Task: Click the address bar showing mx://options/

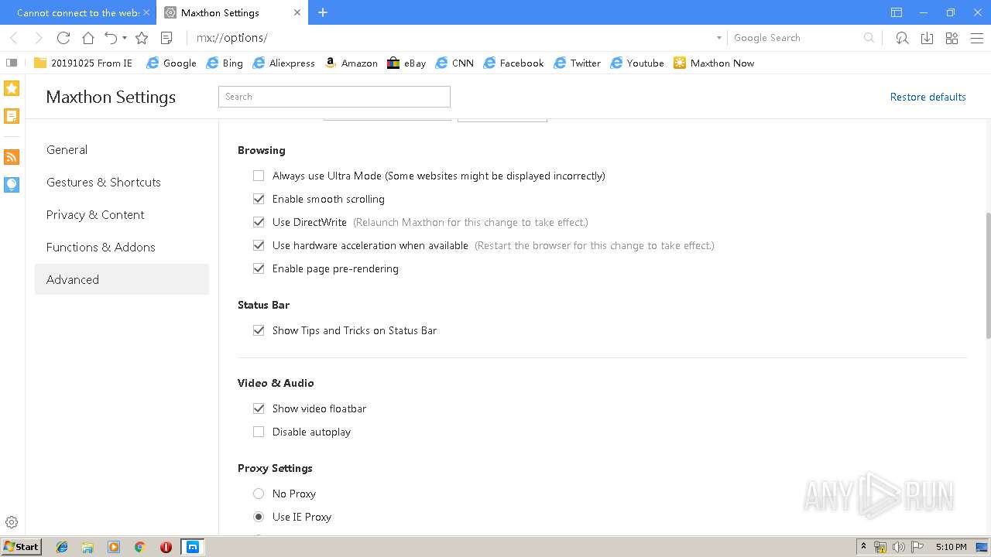Action: click(x=451, y=38)
